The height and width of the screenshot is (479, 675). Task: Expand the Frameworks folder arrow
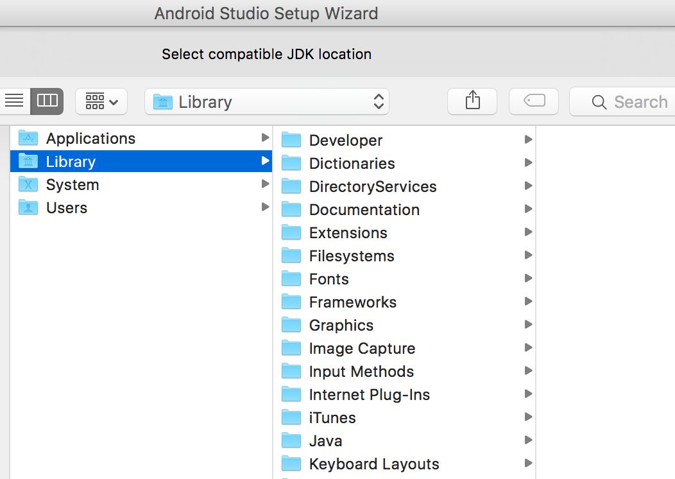pos(528,301)
